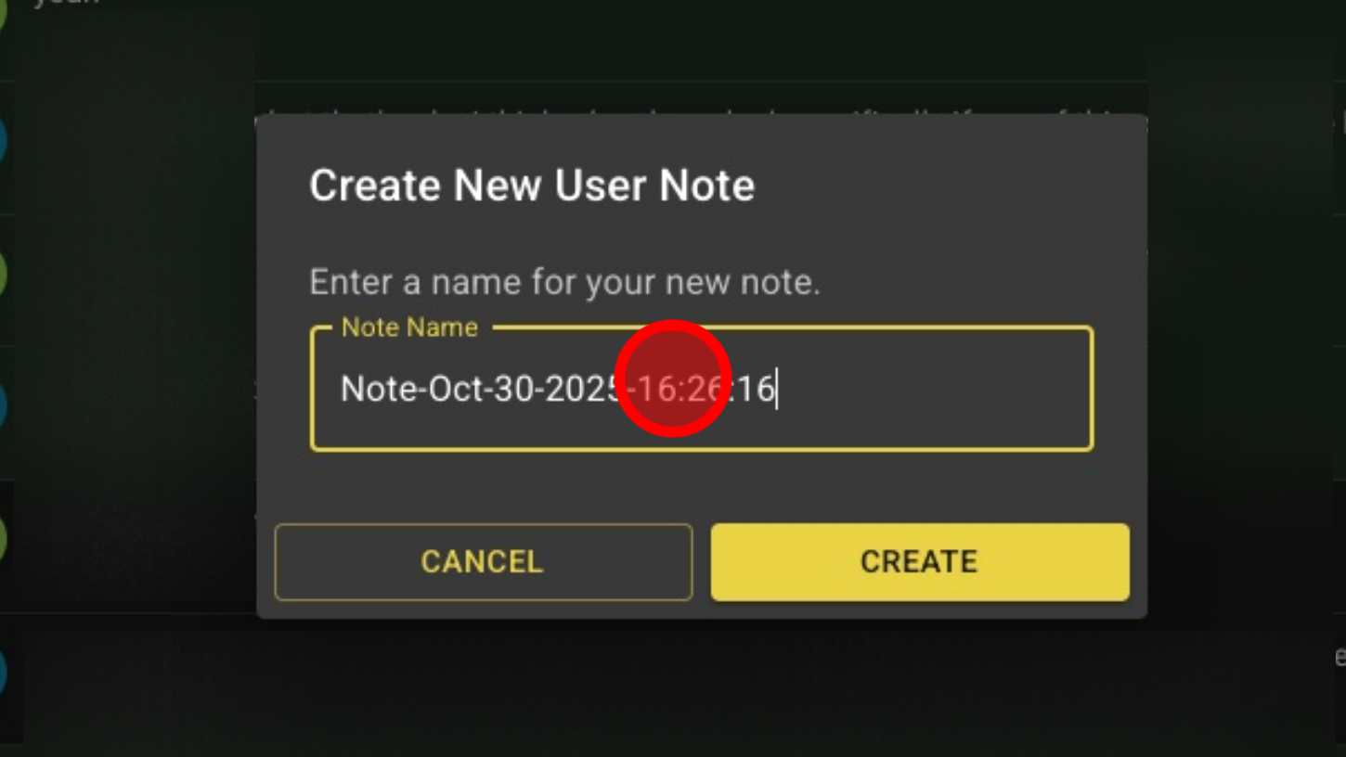Click the green avatar level with the instruction text
The width and height of the screenshot is (1346, 757).
pos(4,275)
